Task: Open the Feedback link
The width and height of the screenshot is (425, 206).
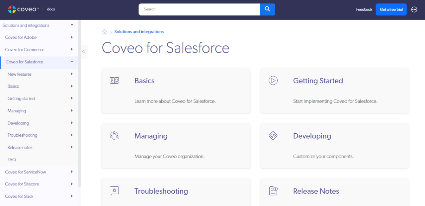Action: tap(364, 9)
